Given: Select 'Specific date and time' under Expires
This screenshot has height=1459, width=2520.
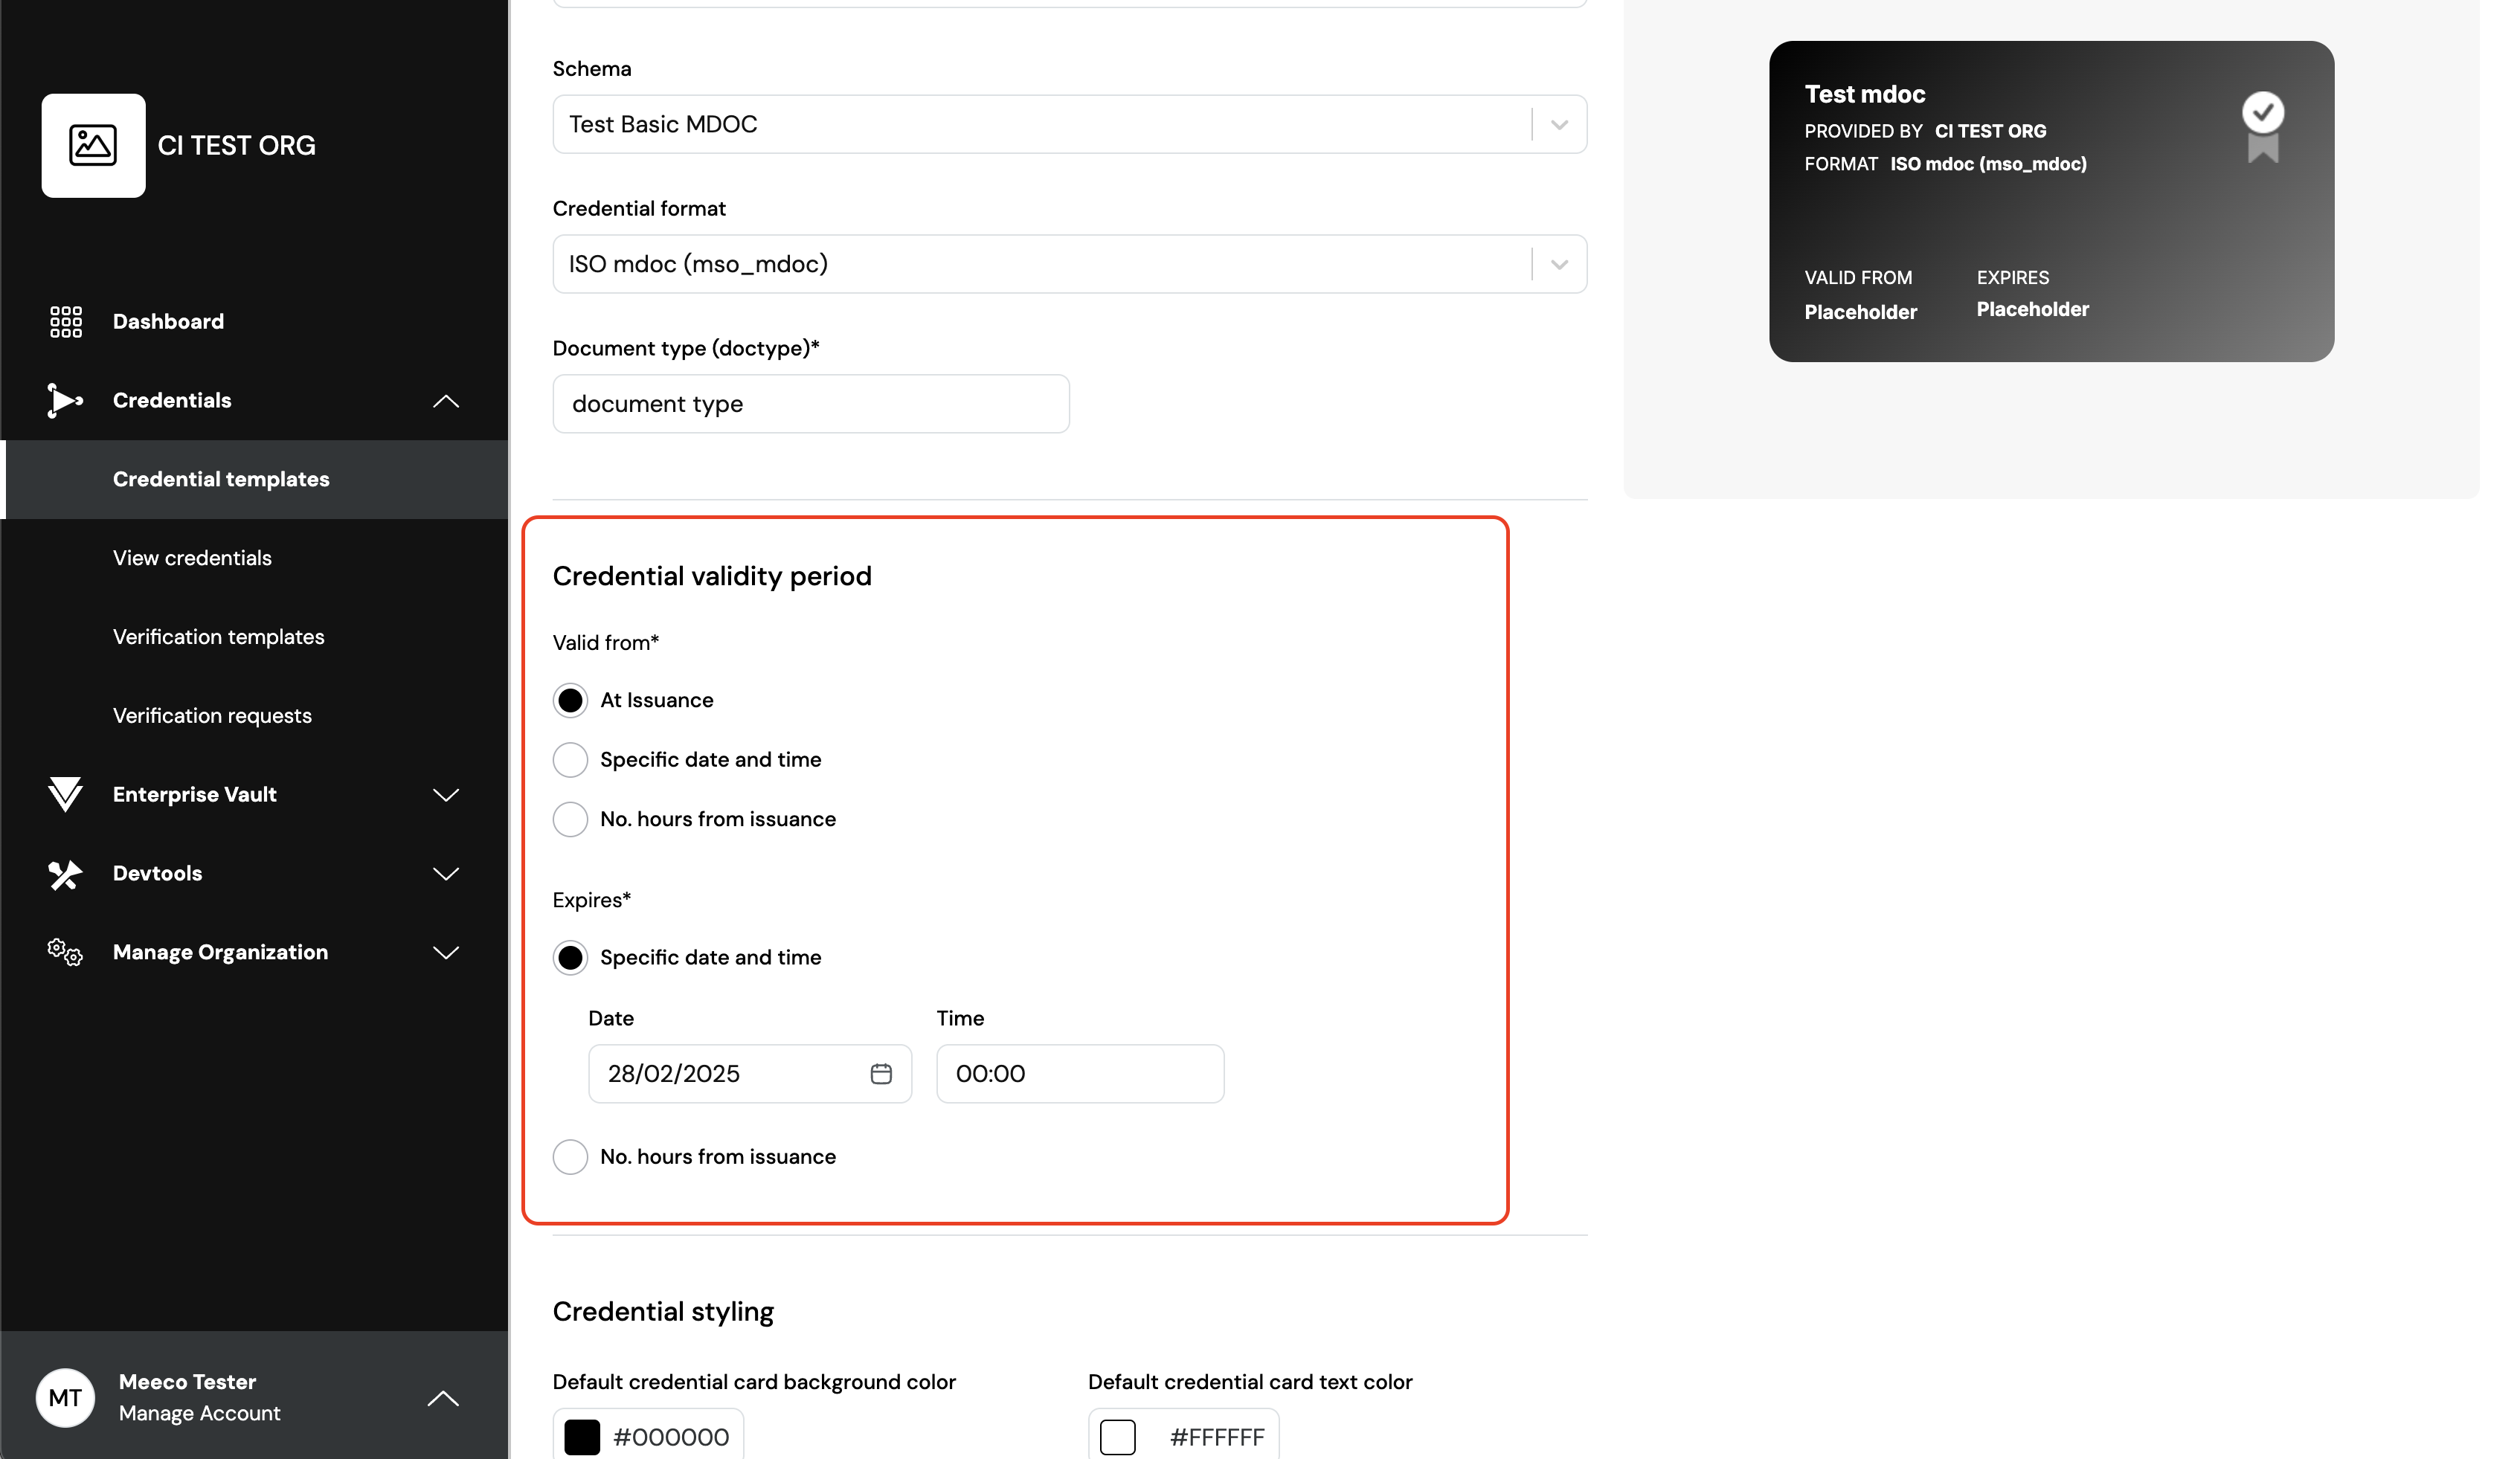Looking at the screenshot, I should click(x=570, y=957).
